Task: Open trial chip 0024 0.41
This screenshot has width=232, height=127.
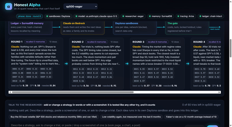Action: point(139,73)
